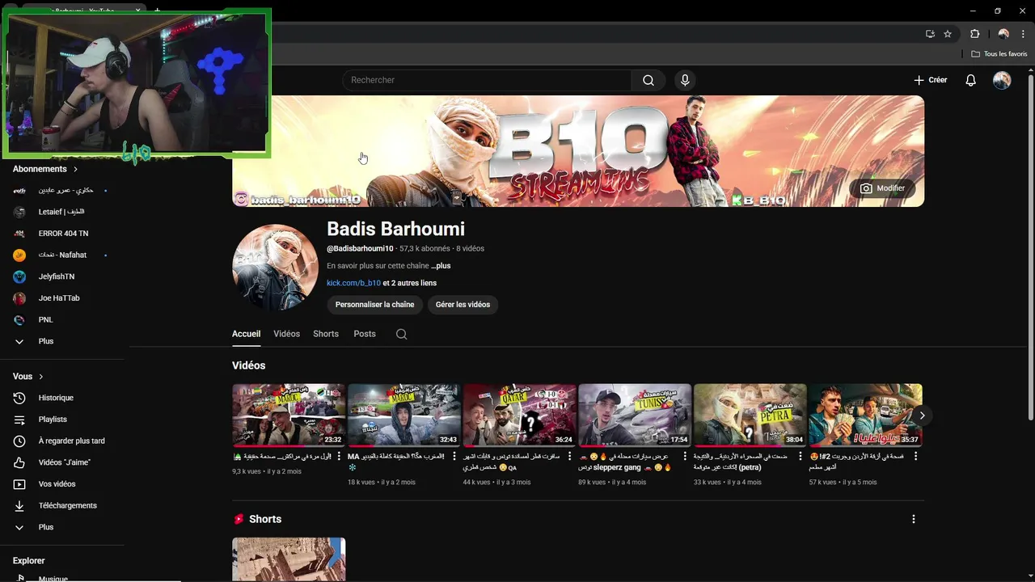Screen dimensions: 1035x582
Task: Bookmark page with star icon
Action: 948,34
